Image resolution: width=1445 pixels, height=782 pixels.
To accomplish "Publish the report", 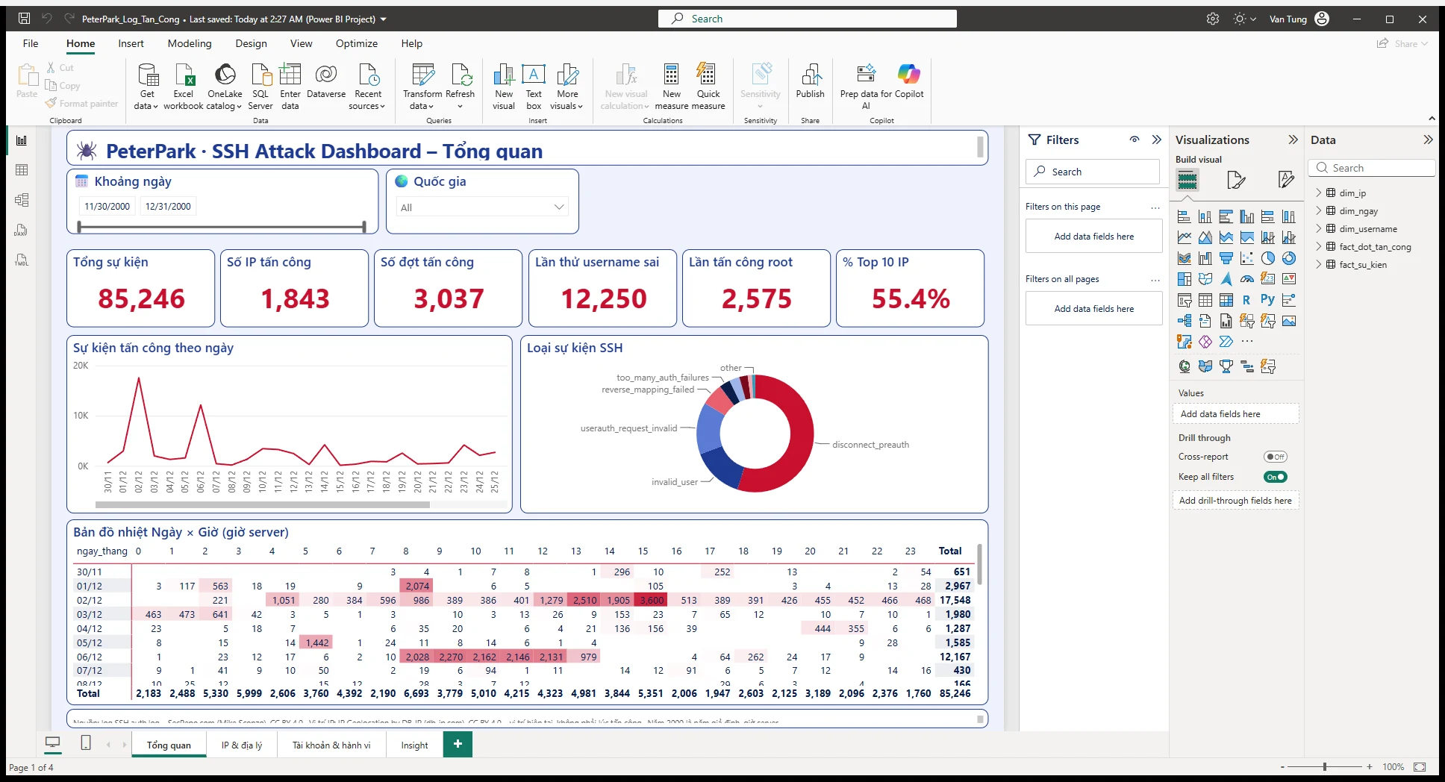I will [x=810, y=81].
